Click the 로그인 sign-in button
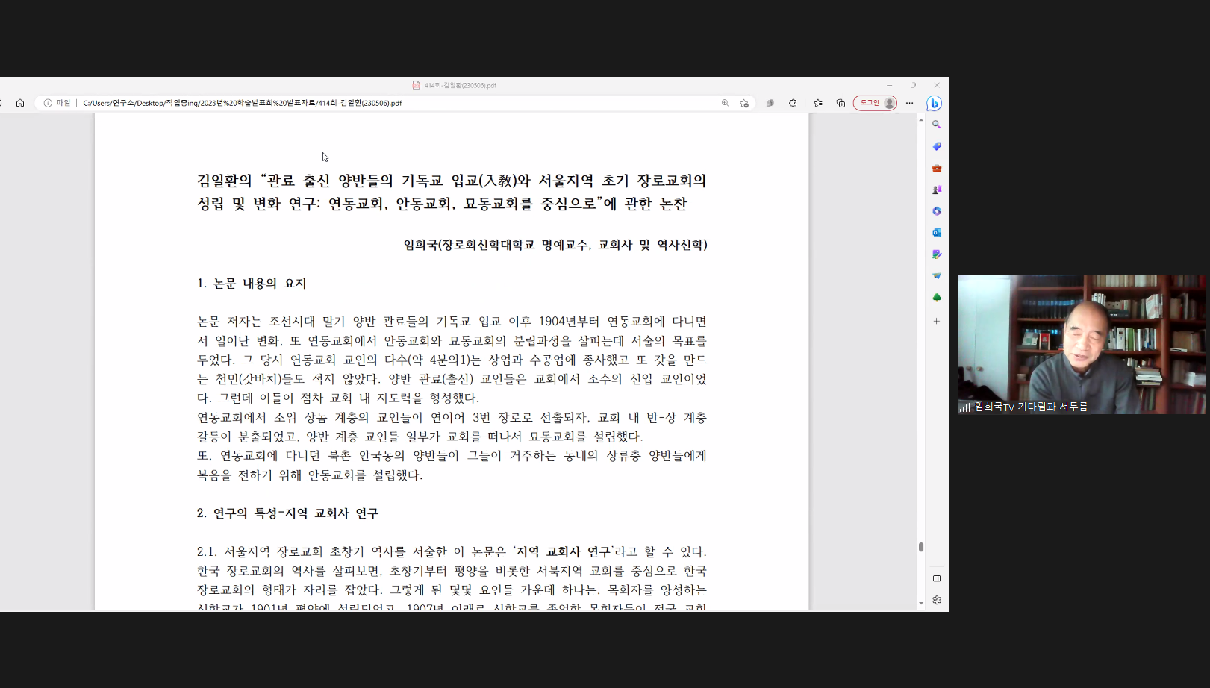1210x688 pixels. tap(875, 103)
